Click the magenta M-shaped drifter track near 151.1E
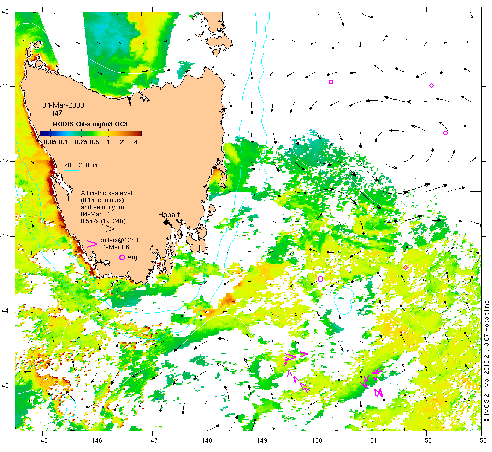Viewport: 492px width, 452px height. 379,392
